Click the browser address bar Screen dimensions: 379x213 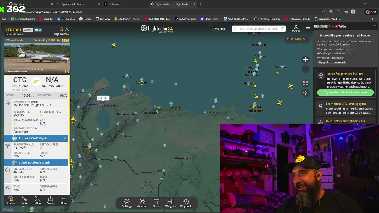click(x=169, y=12)
